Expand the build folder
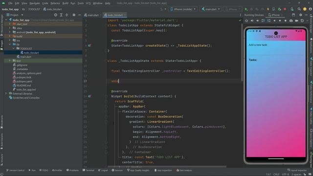This screenshot has height=176, width=313. (10, 36)
